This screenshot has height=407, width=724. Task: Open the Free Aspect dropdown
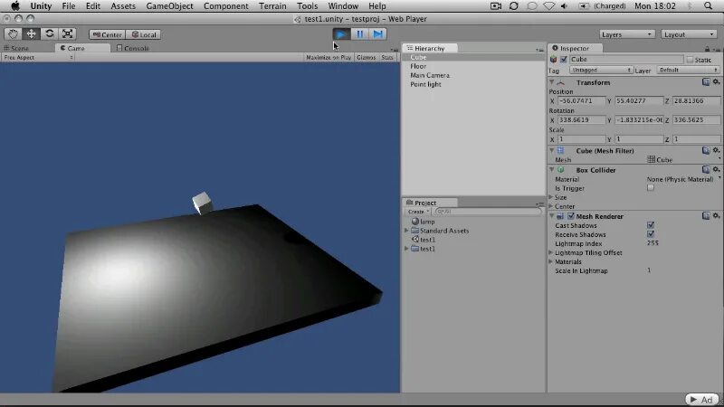[38, 58]
